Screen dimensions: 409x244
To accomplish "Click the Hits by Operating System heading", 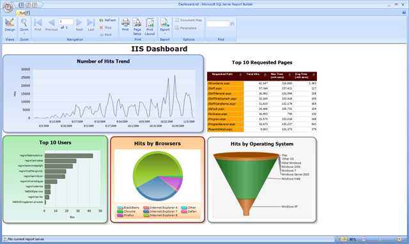I will (x=262, y=144).
